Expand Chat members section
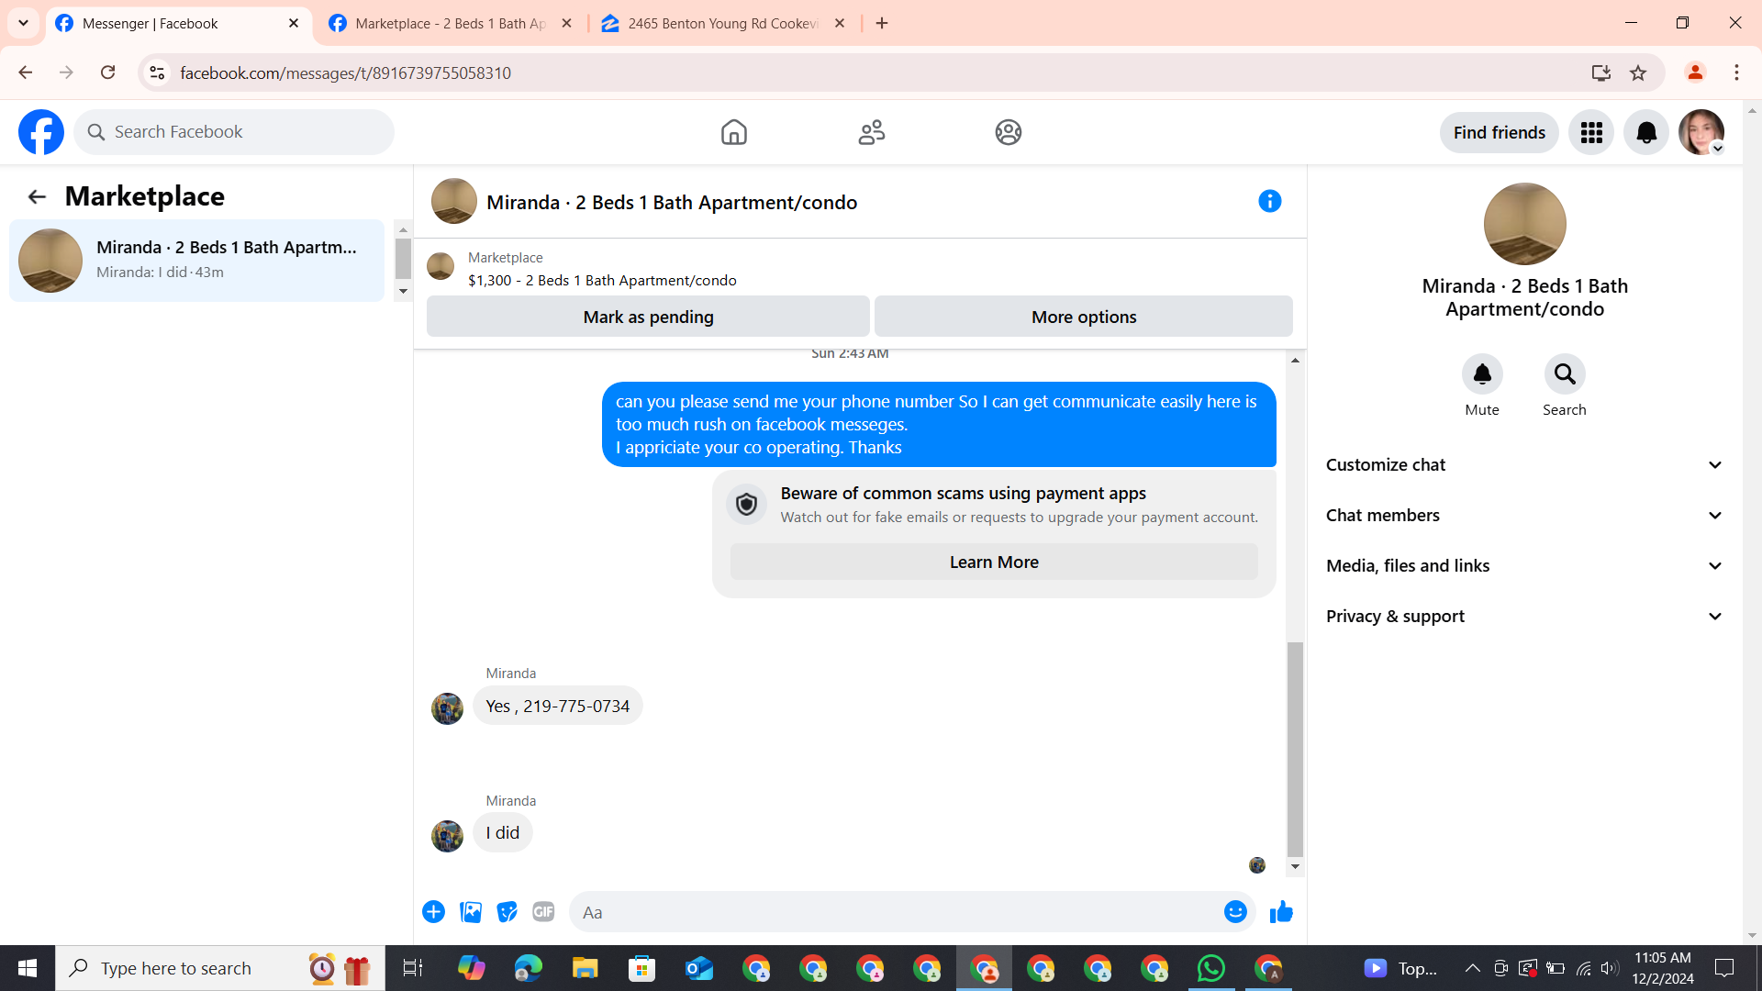The height and width of the screenshot is (991, 1762). pos(1524,516)
